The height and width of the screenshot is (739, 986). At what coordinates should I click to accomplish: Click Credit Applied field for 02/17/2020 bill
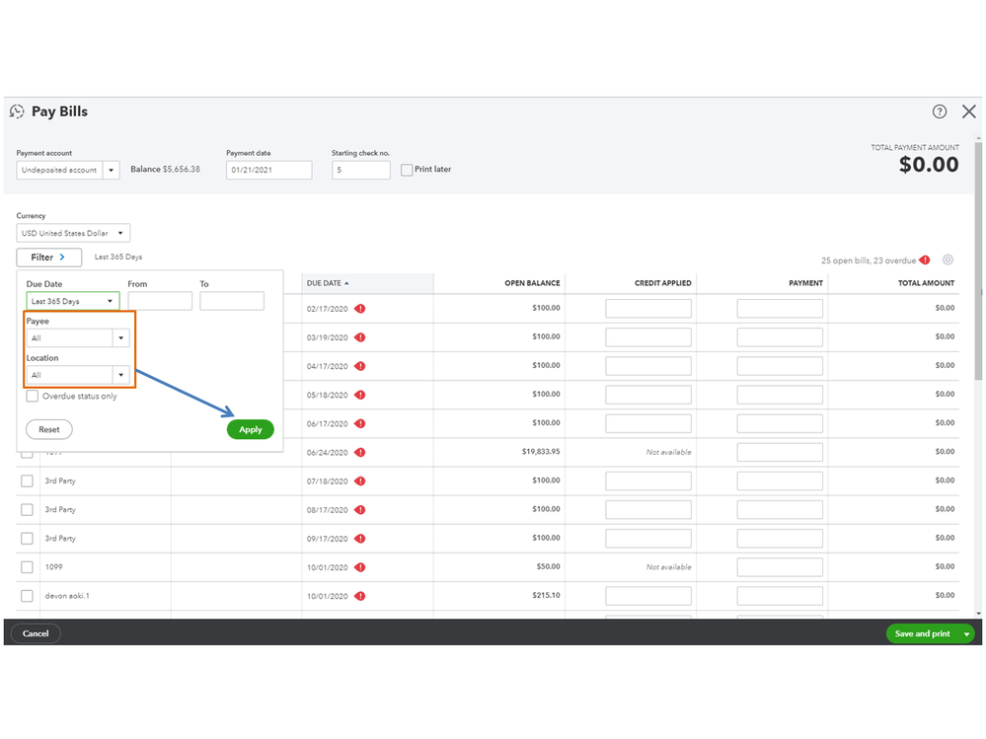click(x=648, y=309)
